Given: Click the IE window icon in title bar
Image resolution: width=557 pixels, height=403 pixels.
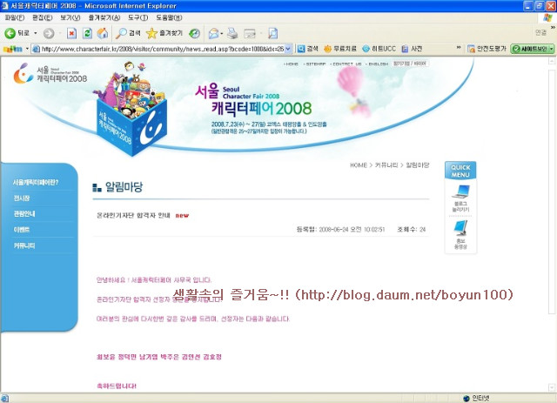Looking at the screenshot, I should tap(5, 6).
